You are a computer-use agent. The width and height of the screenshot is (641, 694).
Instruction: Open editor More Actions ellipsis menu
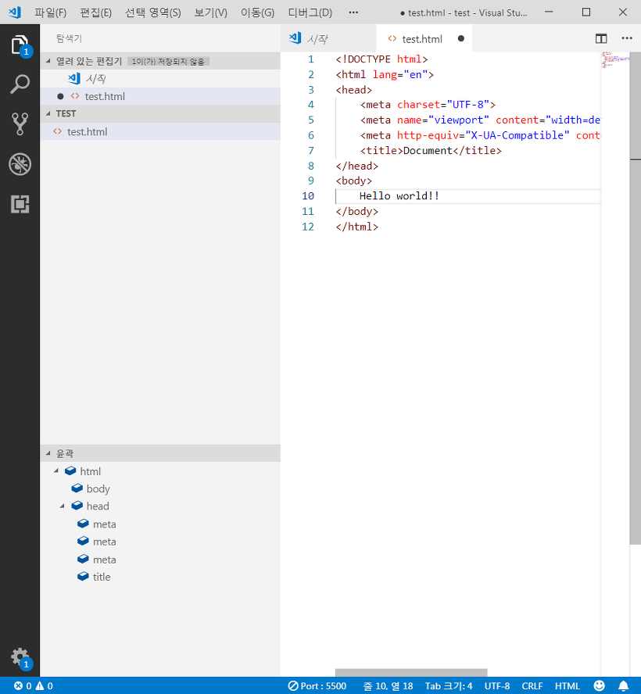[627, 38]
